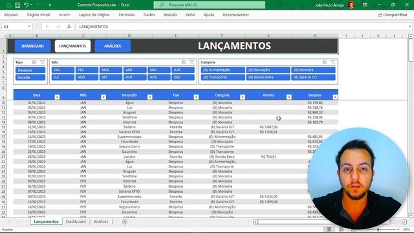Toggle the (R) Salário CLT slicer item

[313, 78]
